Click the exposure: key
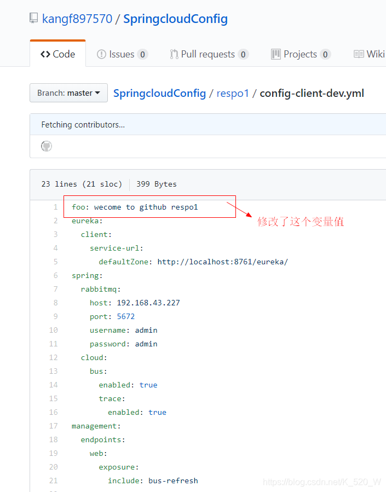386x492 pixels. [119, 467]
